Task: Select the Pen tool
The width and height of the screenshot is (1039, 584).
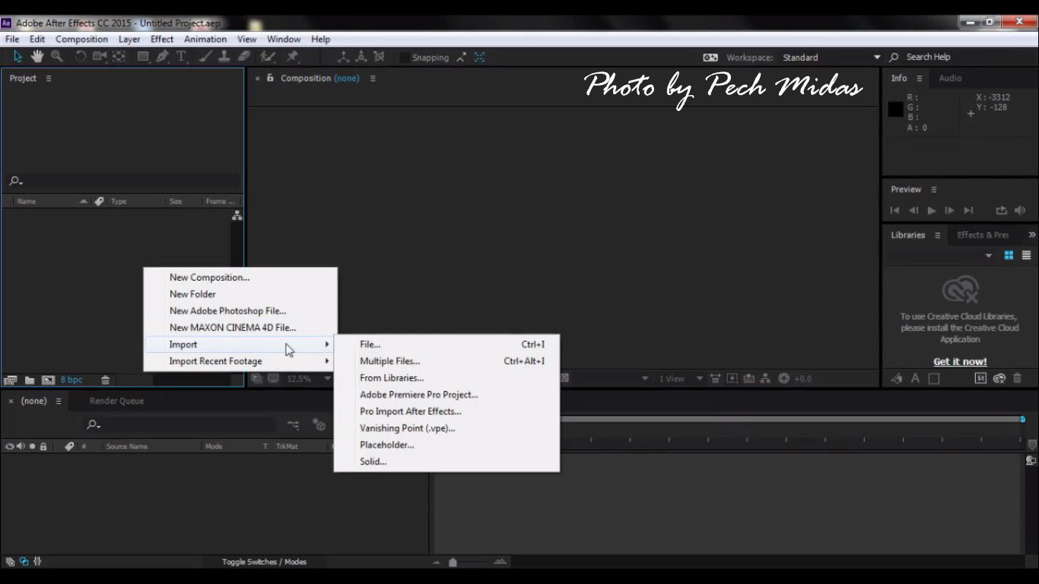Action: 162,56
